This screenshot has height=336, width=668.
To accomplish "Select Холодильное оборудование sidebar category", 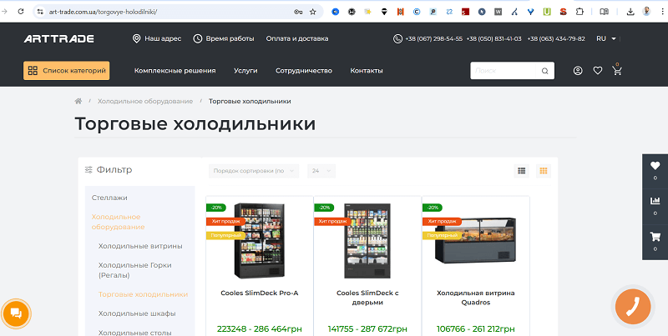I will 118,222.
